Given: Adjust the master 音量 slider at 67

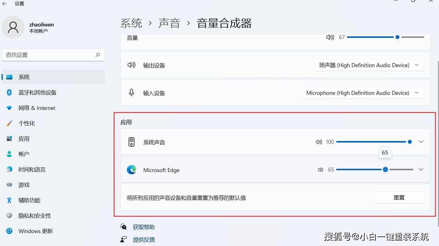Looking at the screenshot, I should pos(386,37).
